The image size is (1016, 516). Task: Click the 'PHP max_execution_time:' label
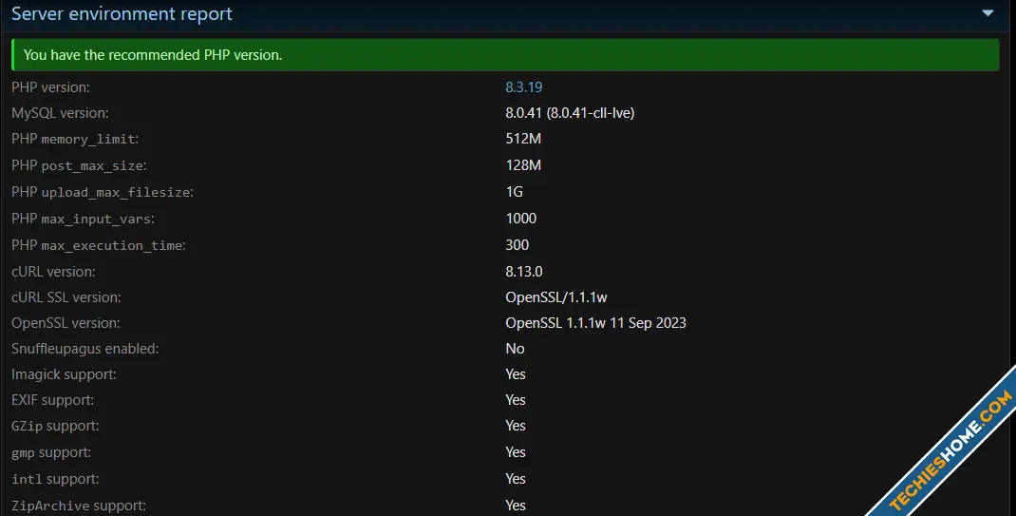tap(98, 245)
